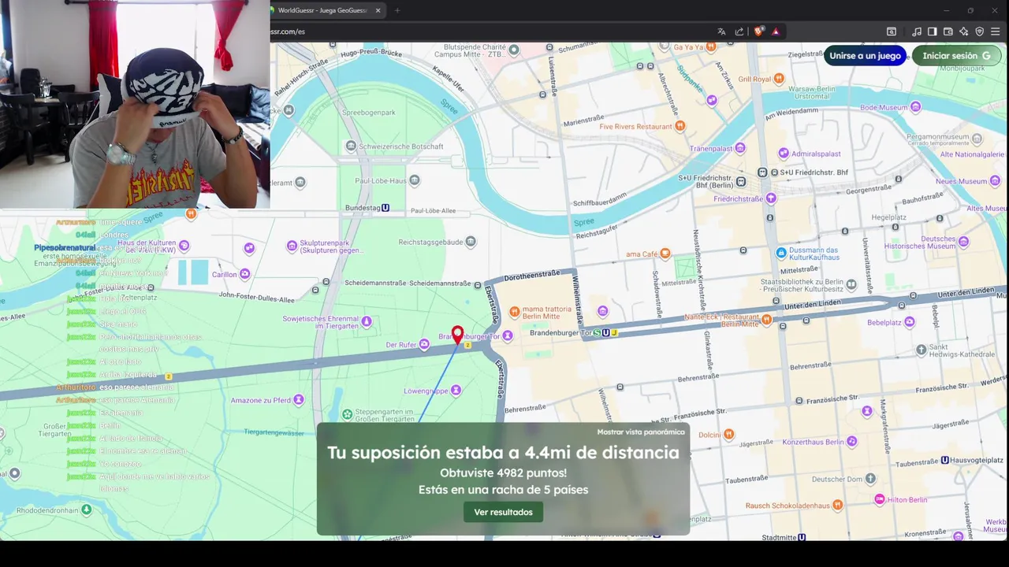The height and width of the screenshot is (567, 1009).
Task: Click the Tränenpalast museum pin
Action: [x=741, y=148]
